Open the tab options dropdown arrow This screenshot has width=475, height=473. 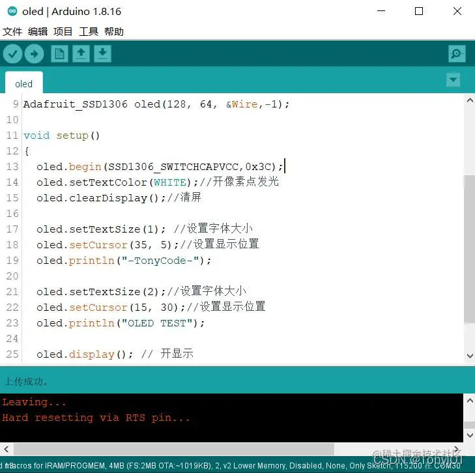pyautogui.click(x=453, y=79)
